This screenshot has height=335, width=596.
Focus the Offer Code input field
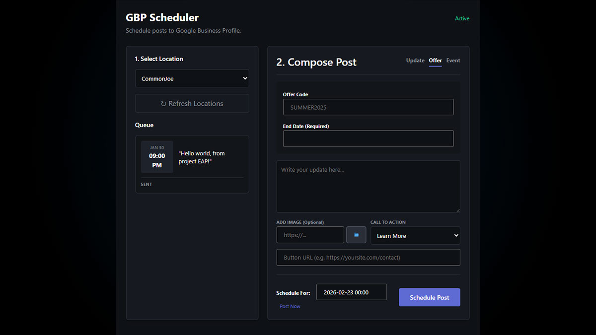(x=368, y=107)
